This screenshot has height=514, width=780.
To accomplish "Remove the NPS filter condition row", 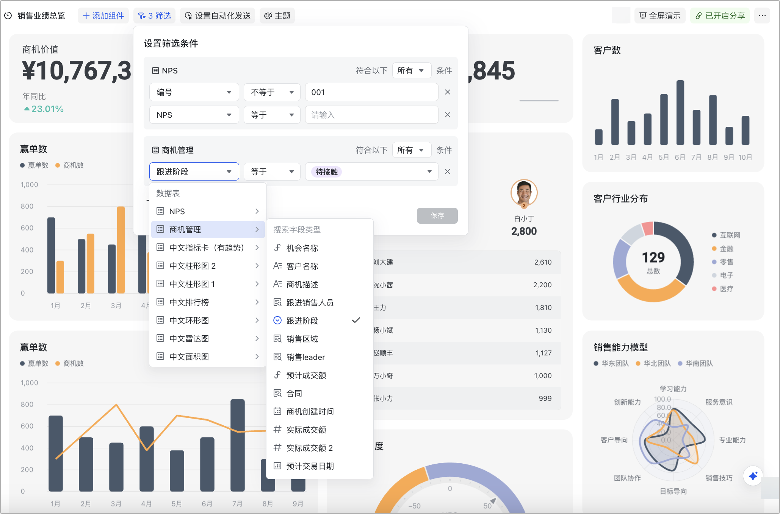I will click(x=448, y=115).
